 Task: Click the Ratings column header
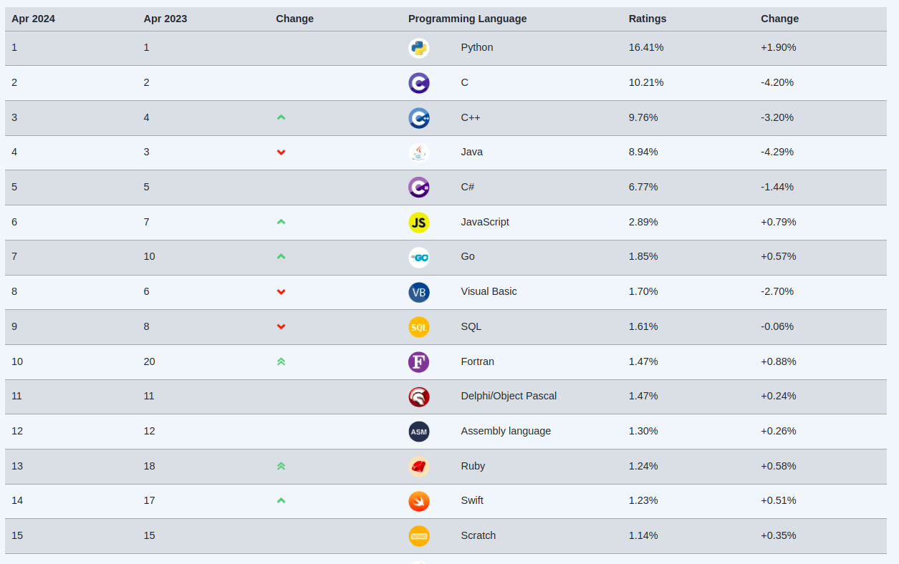click(648, 19)
